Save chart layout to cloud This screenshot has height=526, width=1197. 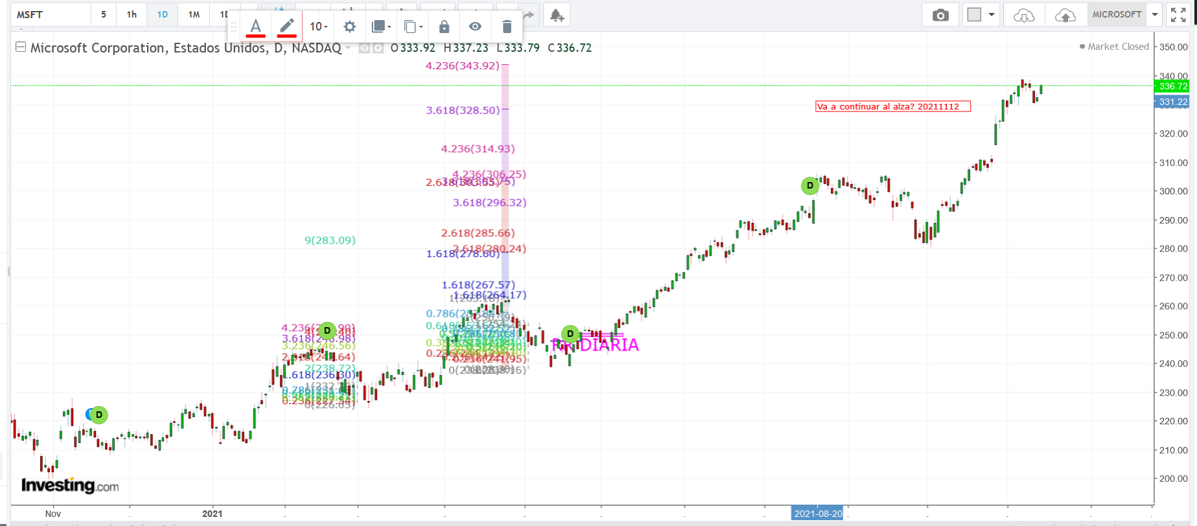pyautogui.click(x=1066, y=15)
